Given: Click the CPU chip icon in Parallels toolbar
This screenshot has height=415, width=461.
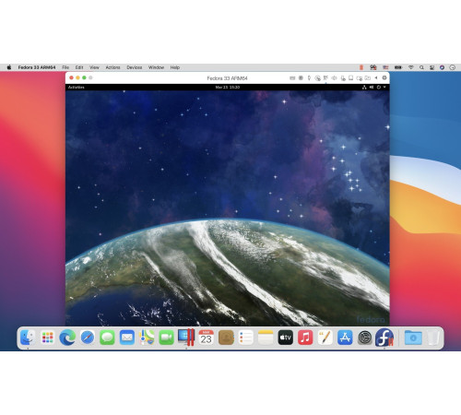Looking at the screenshot, I should [301, 78].
